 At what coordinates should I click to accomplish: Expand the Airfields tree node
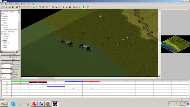[2, 34]
